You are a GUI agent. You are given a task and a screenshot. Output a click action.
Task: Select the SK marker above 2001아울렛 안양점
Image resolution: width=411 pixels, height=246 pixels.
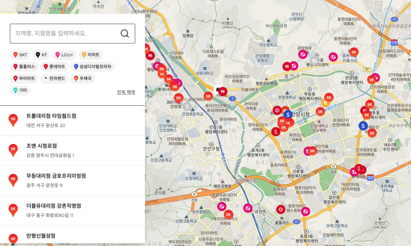(x=179, y=98)
